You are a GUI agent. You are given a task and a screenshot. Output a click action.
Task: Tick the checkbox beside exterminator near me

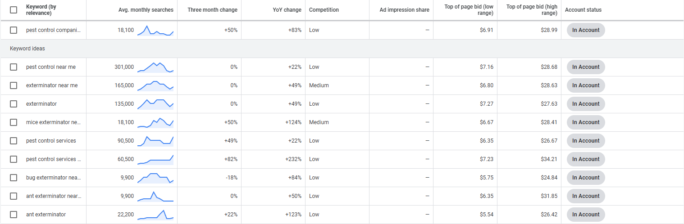[x=14, y=85]
